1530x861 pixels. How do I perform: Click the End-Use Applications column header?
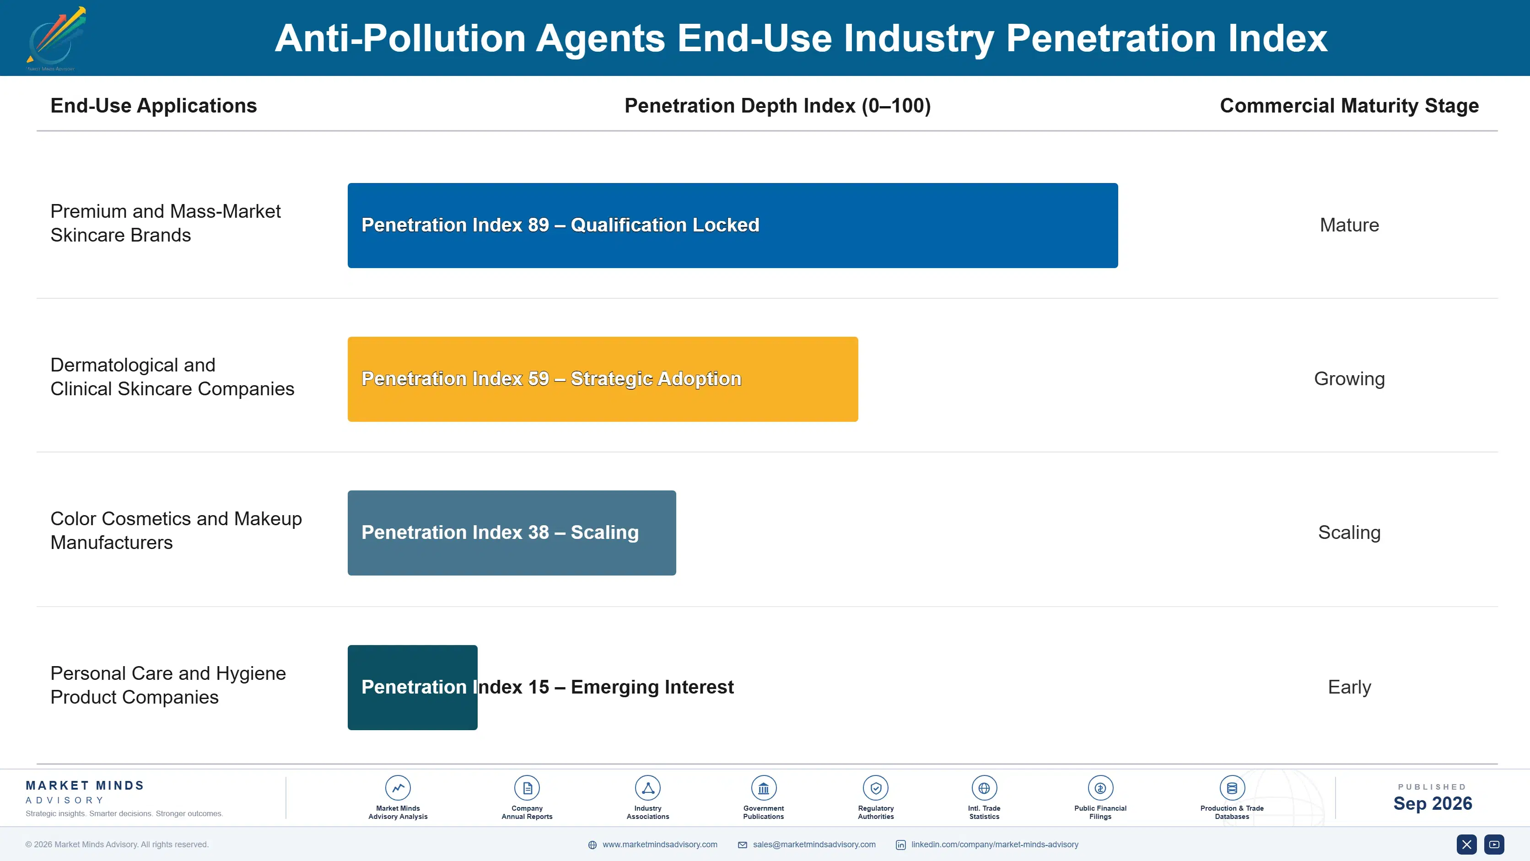click(x=153, y=106)
